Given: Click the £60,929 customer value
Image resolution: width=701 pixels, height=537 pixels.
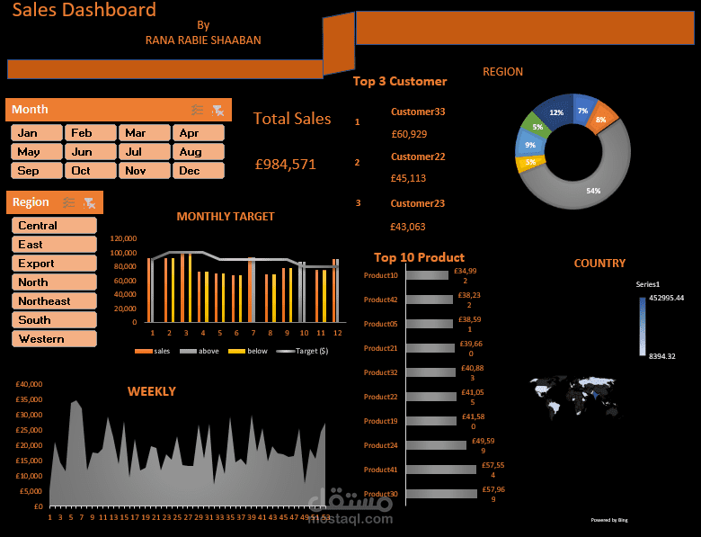Looking at the screenshot, I should [x=409, y=134].
